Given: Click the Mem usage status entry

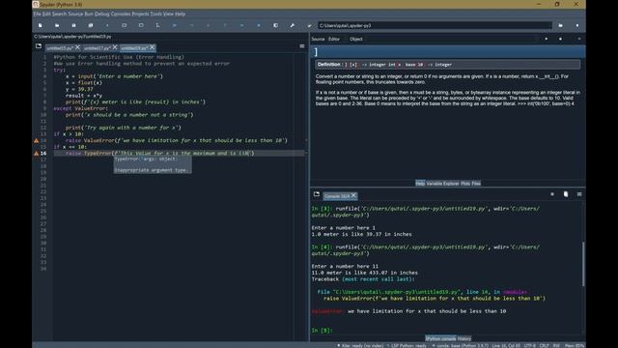Looking at the screenshot, I should click(x=575, y=346).
